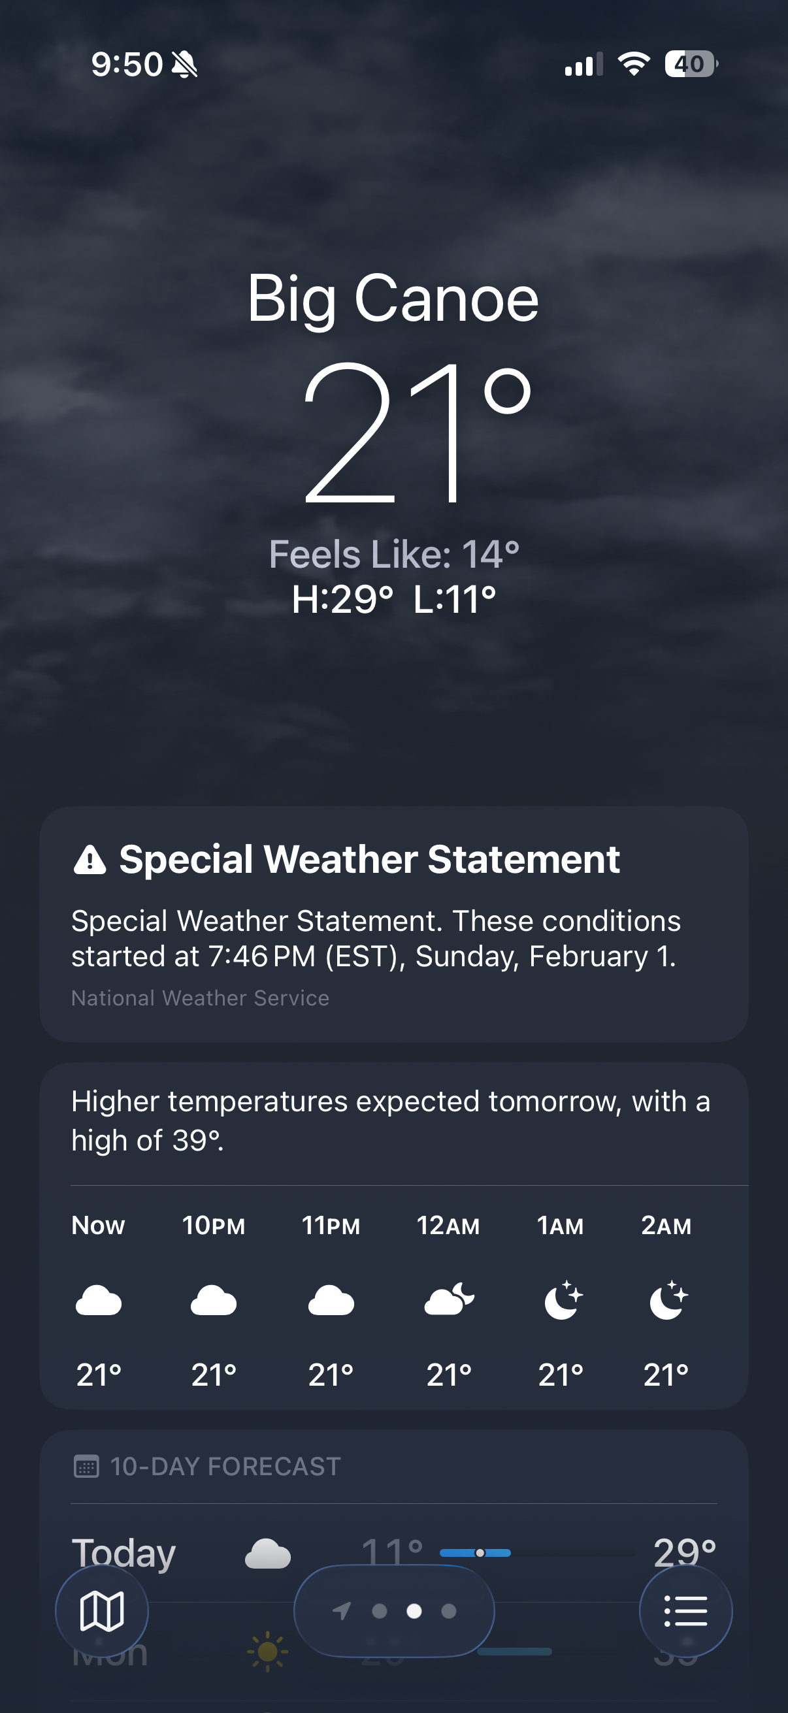Tap the 10-day forecast calendar icon
788x1713 pixels.
[86, 1465]
